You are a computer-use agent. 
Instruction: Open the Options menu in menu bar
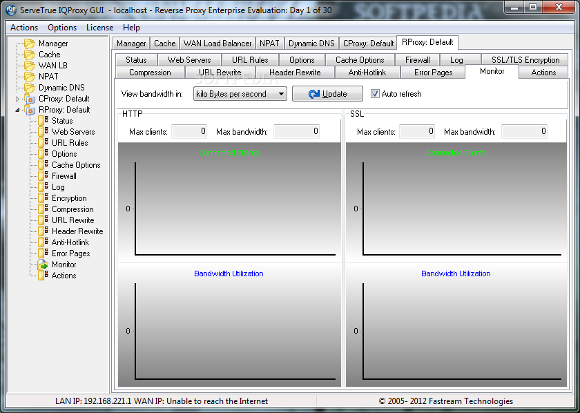click(x=62, y=28)
